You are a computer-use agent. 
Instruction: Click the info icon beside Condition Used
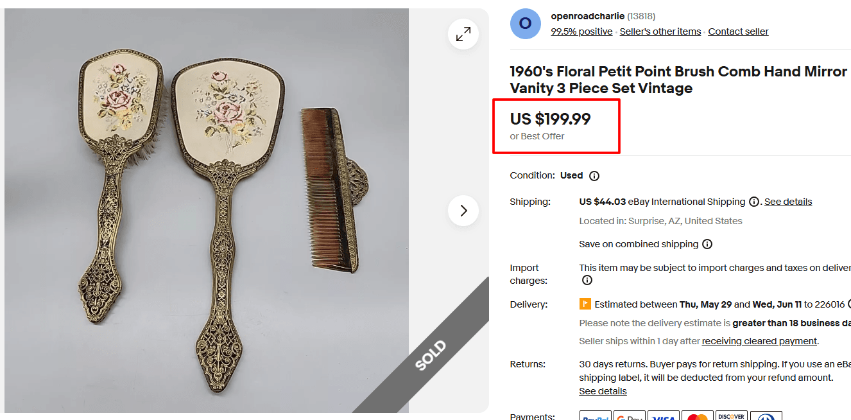click(x=594, y=175)
